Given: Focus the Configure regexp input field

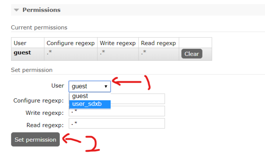Looking at the screenshot, I should 138,99.
